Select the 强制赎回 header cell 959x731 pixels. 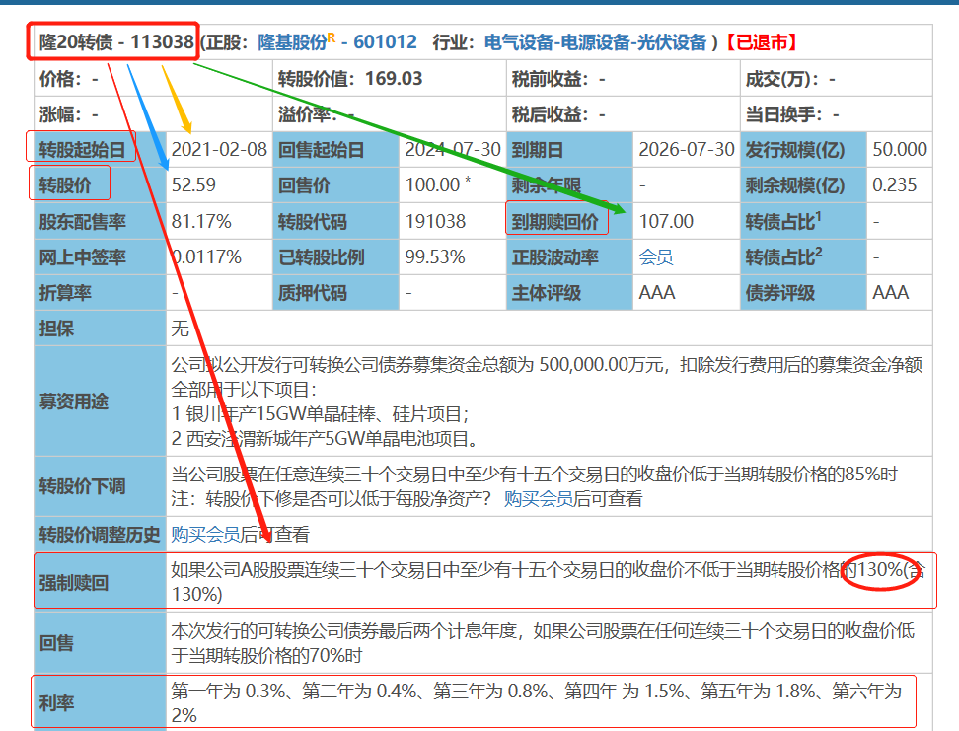(x=101, y=582)
